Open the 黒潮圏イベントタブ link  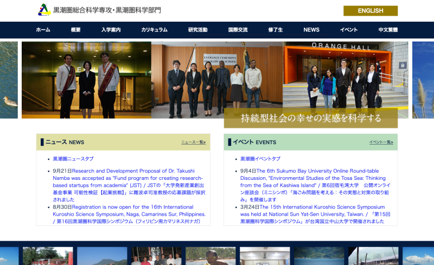(260, 159)
